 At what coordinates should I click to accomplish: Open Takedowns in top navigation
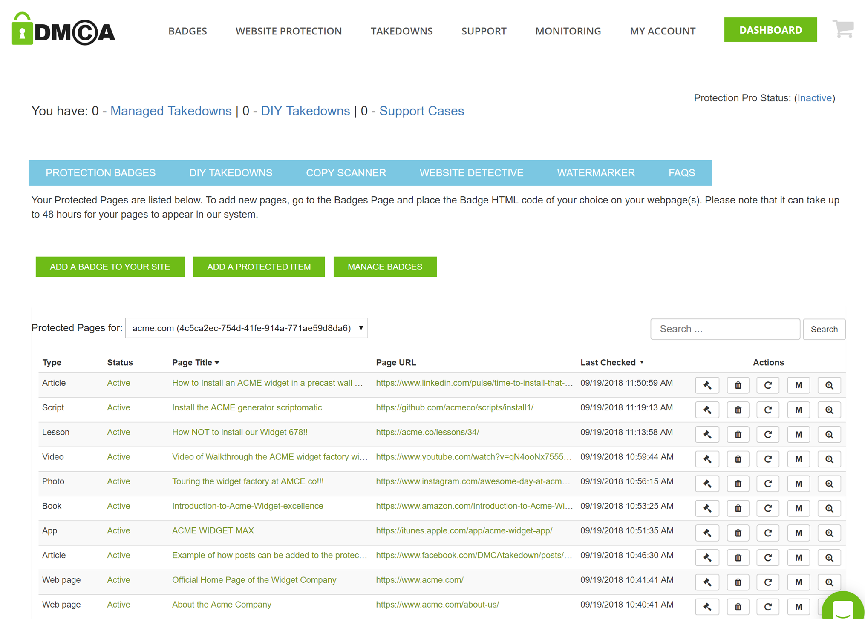click(x=401, y=31)
